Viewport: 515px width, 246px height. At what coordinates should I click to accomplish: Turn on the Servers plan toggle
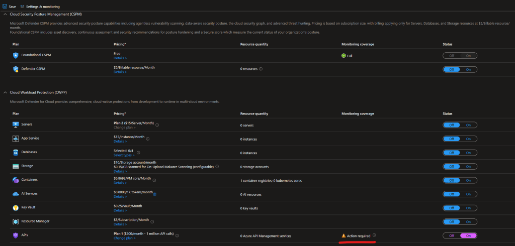pyautogui.click(x=468, y=125)
